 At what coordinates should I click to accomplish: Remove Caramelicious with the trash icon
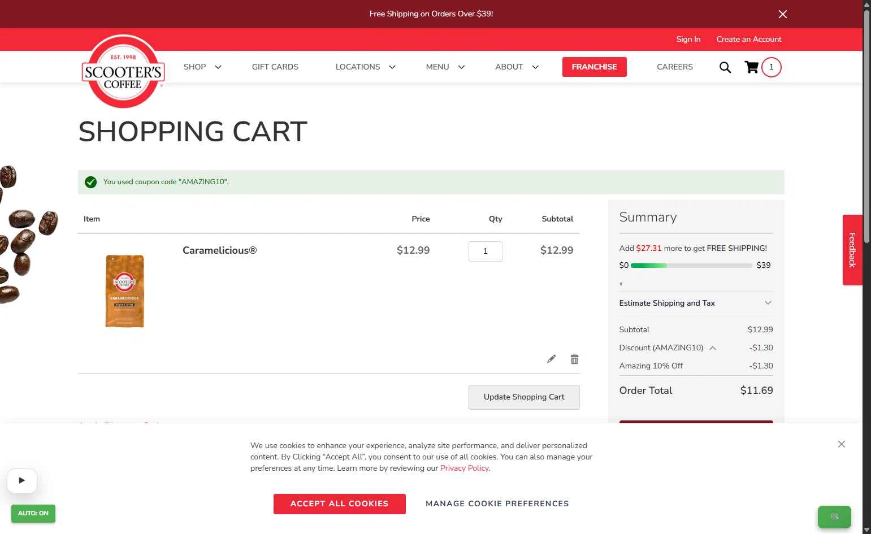click(x=574, y=359)
